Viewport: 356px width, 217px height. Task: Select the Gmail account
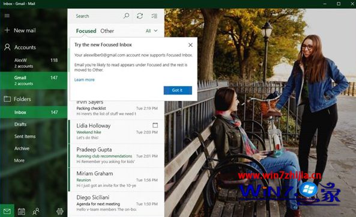pyautogui.click(x=34, y=81)
